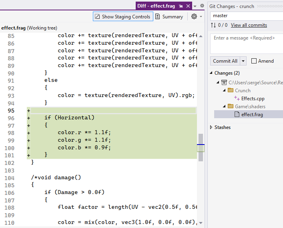Image resolution: width=283 pixels, height=228 pixels.
Task: Select Effects.cpp in the changes list
Action: click(x=253, y=99)
